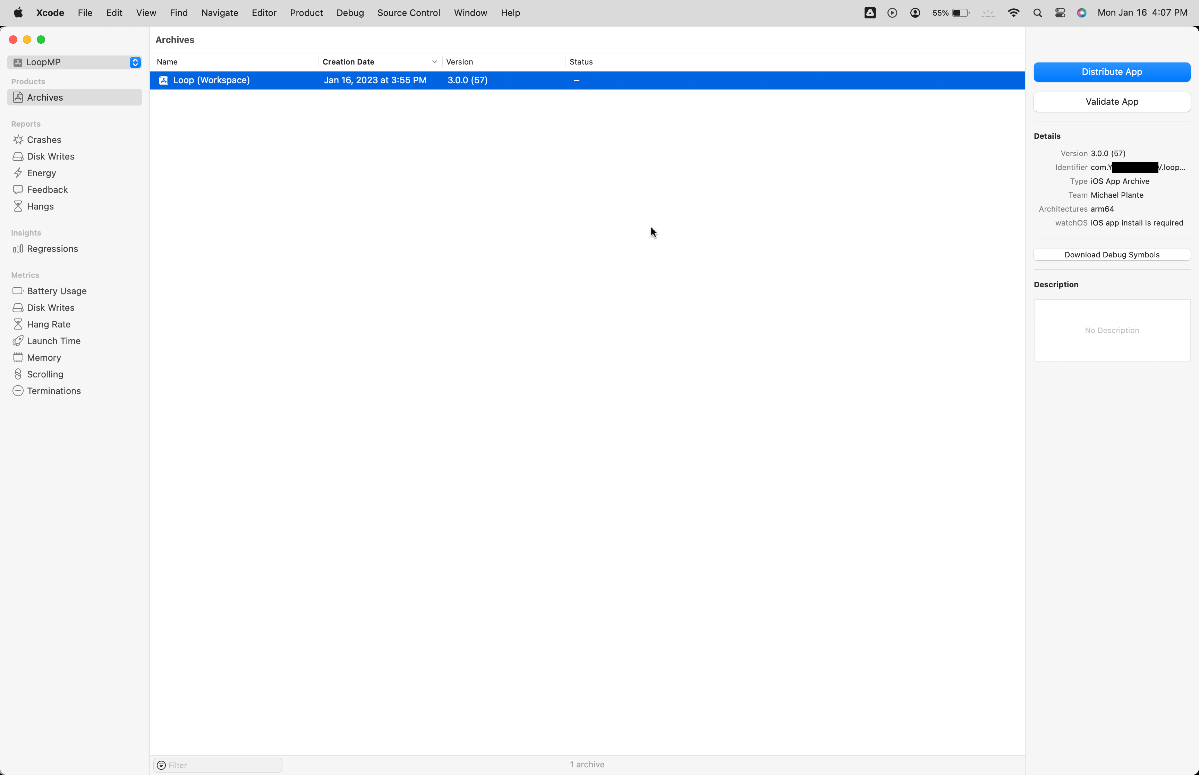Open the File menu
This screenshot has height=775, width=1199.
click(85, 12)
